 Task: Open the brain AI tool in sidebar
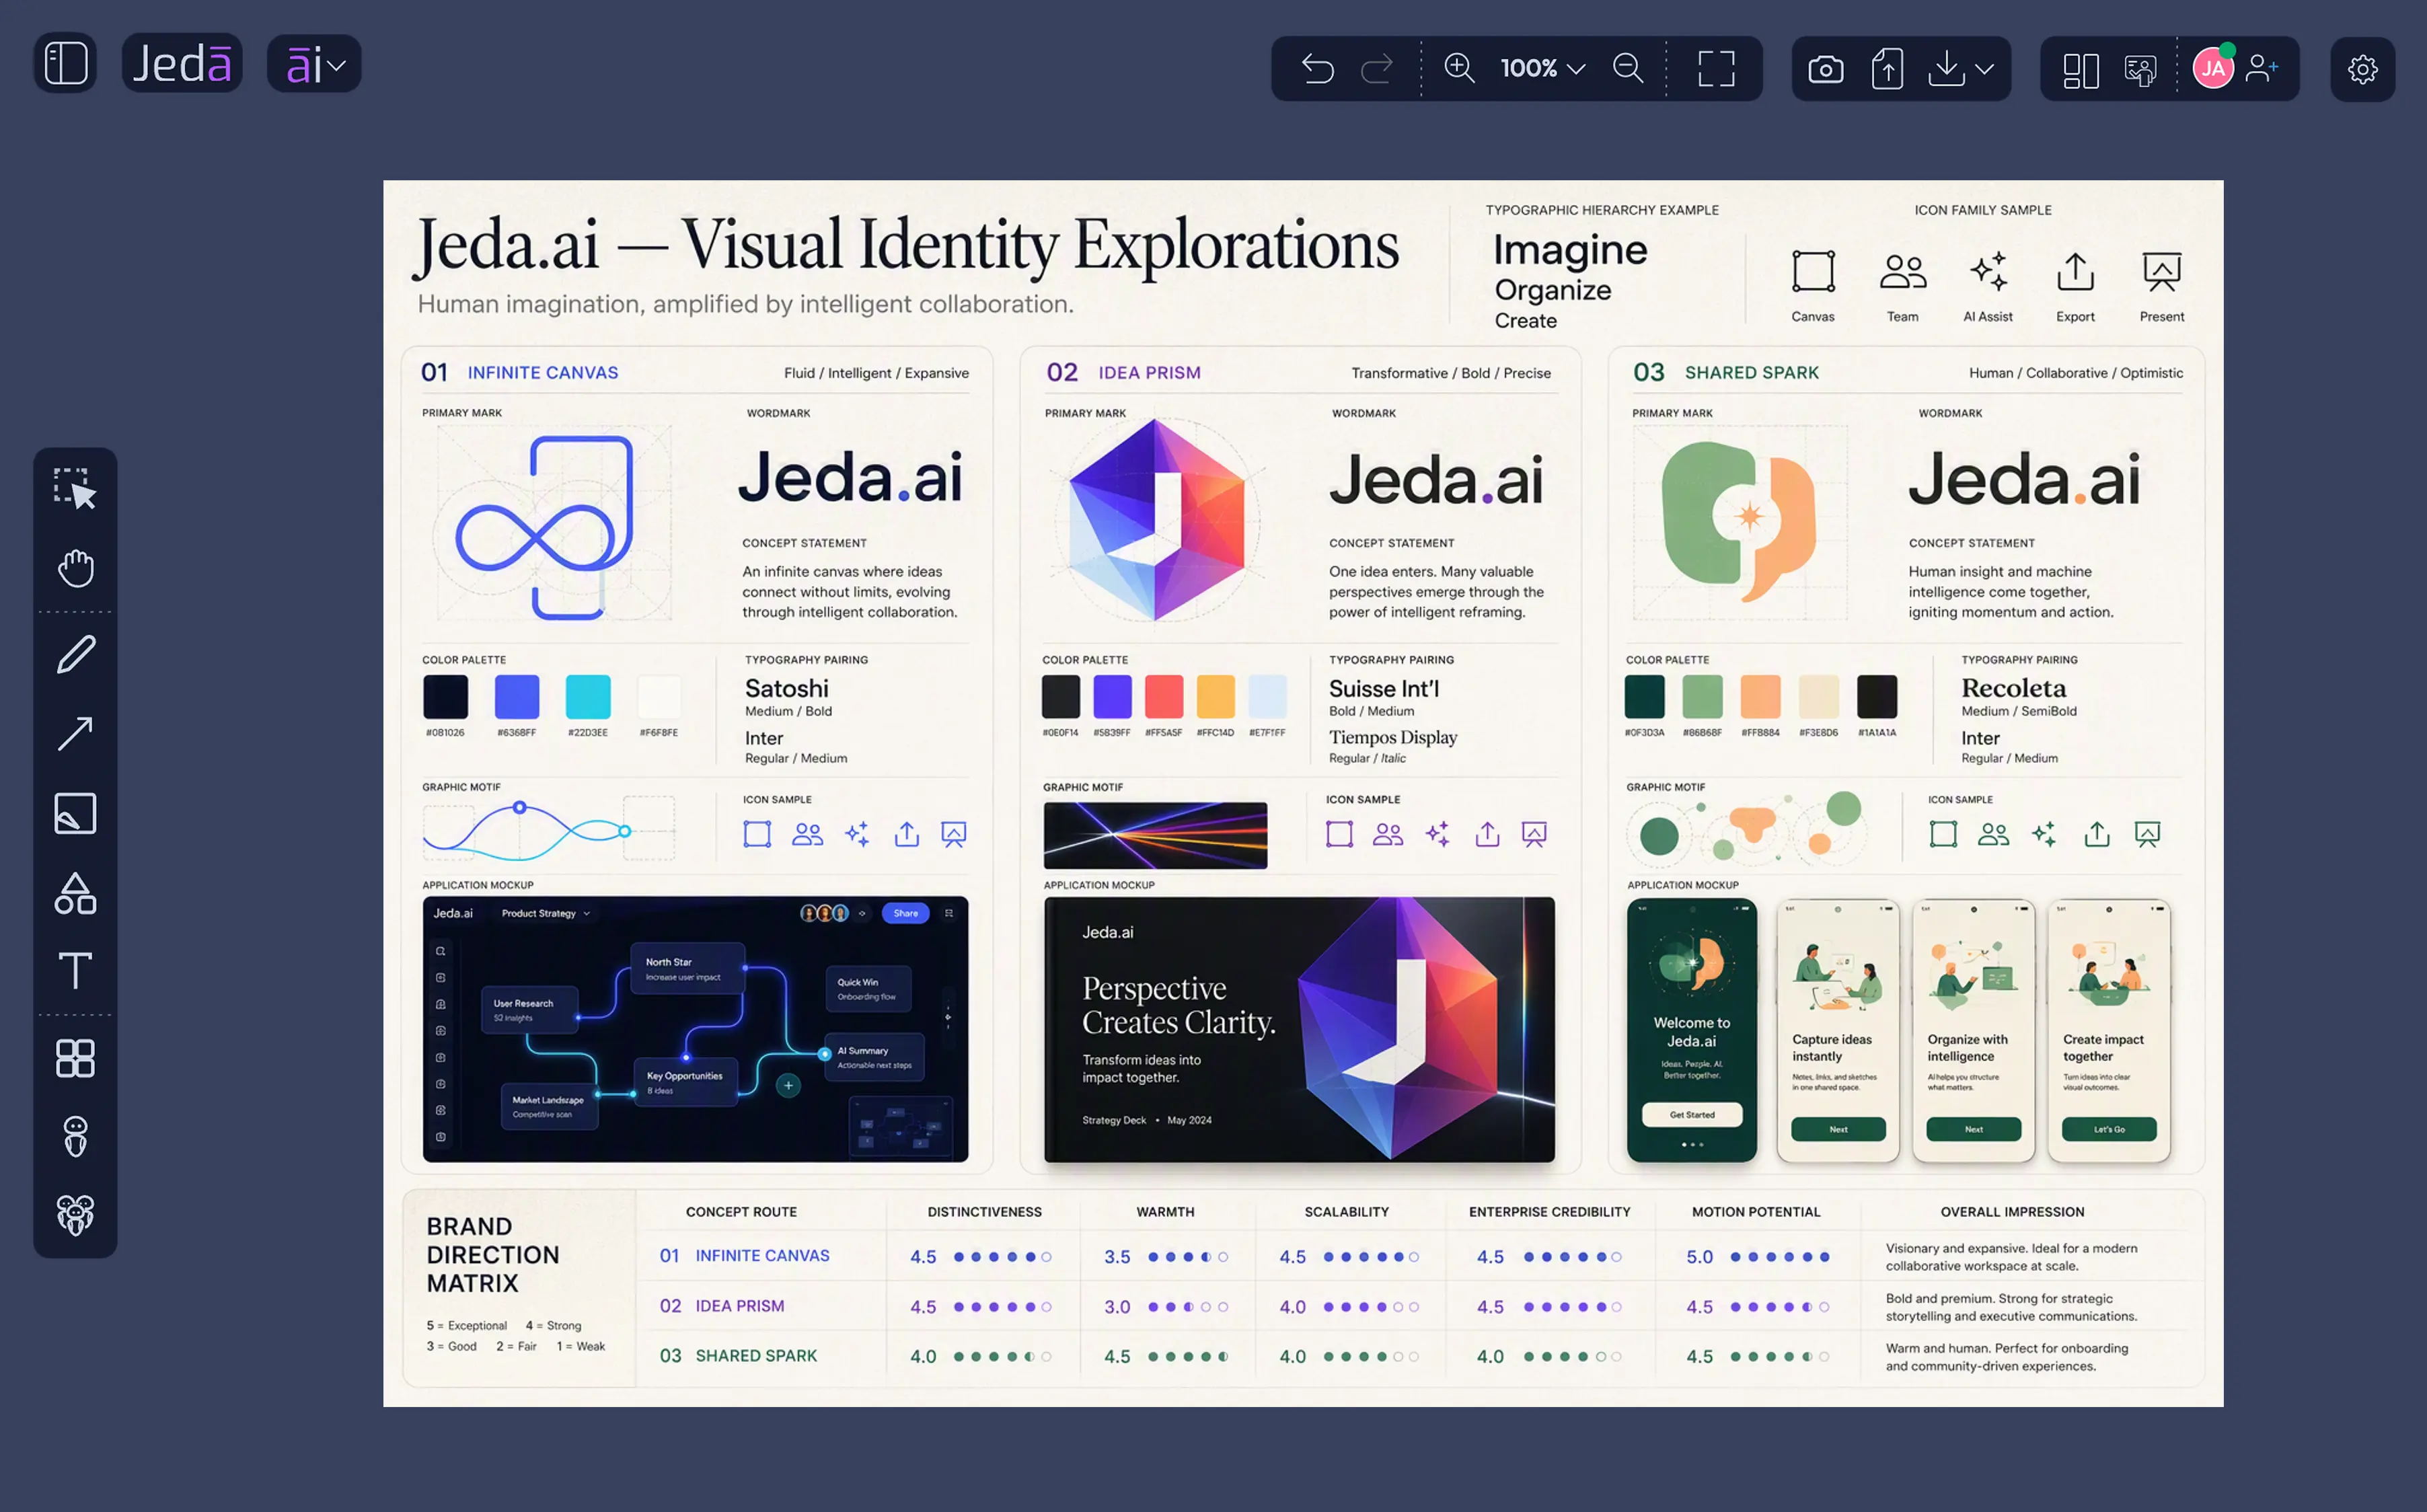(75, 1215)
